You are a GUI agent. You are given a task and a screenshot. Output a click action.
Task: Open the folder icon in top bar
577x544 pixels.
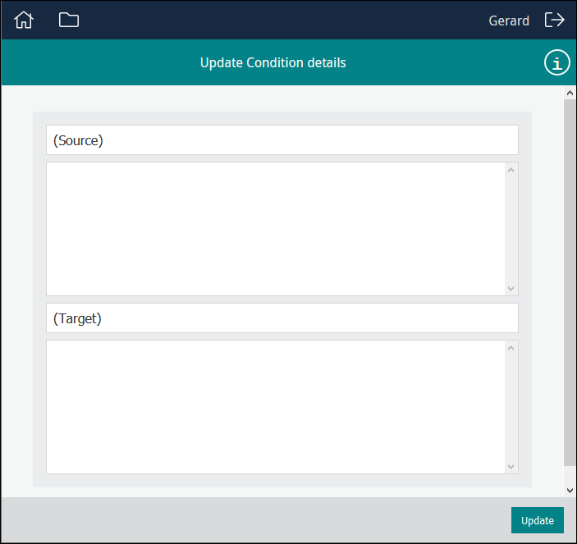tap(69, 21)
